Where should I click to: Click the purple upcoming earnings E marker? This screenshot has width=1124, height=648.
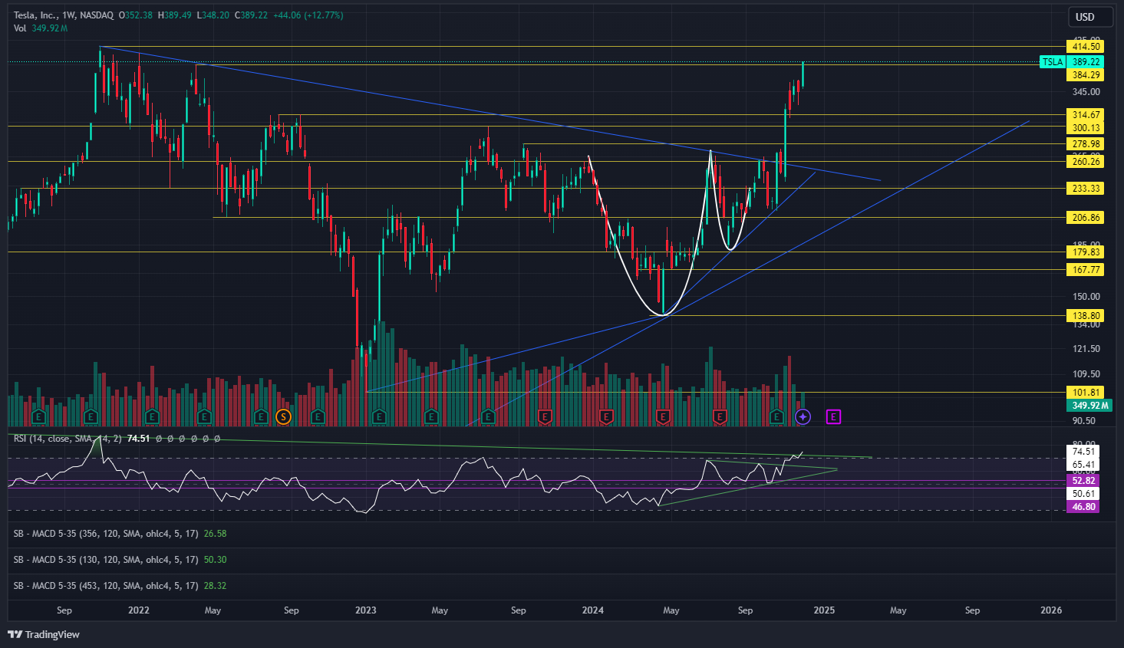(x=833, y=417)
